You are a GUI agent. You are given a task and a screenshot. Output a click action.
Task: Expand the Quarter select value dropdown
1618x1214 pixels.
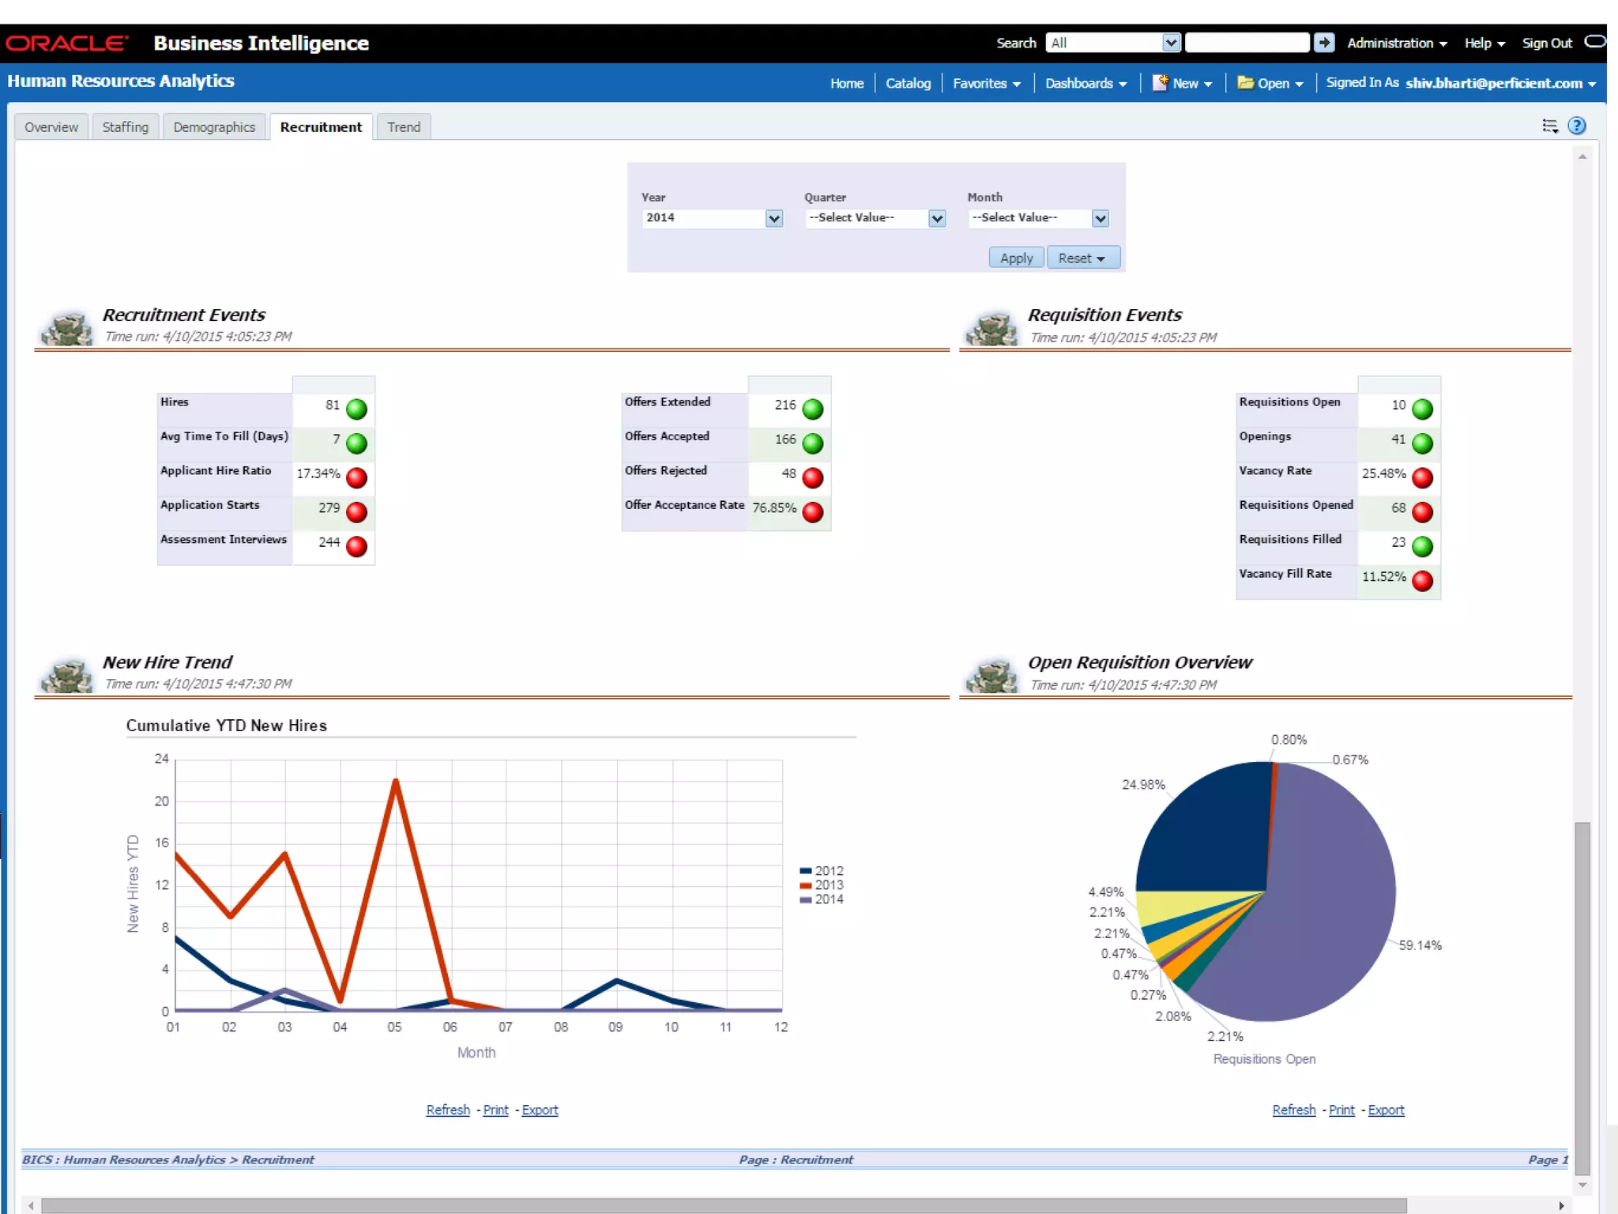[937, 219]
